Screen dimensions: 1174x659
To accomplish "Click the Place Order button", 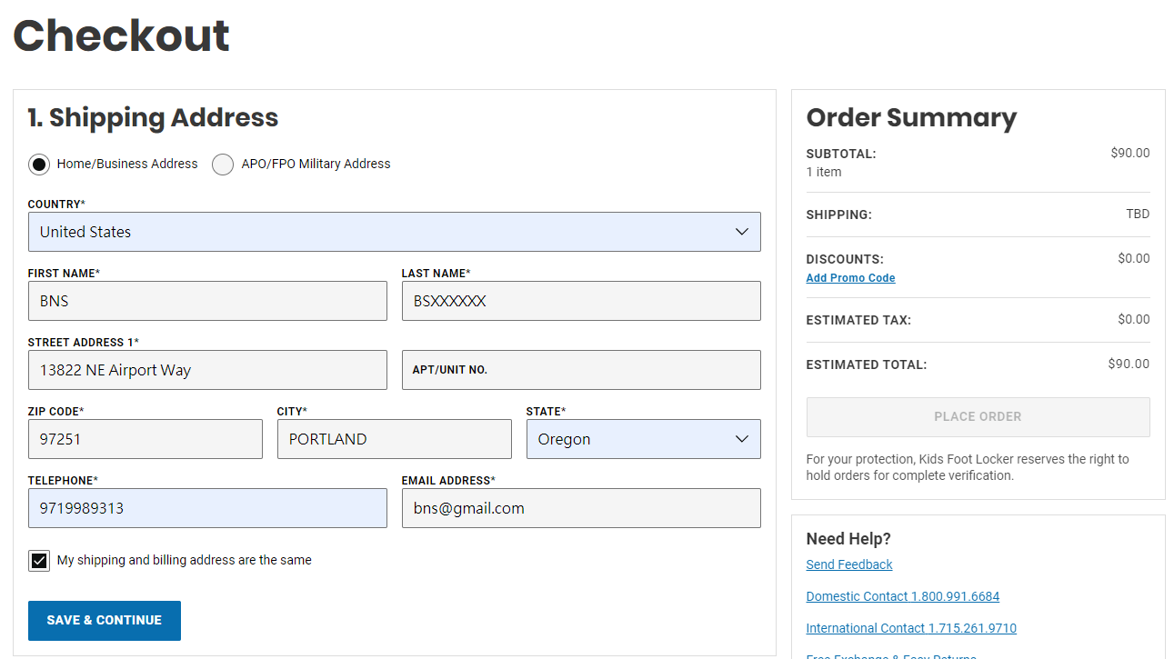I will (978, 417).
